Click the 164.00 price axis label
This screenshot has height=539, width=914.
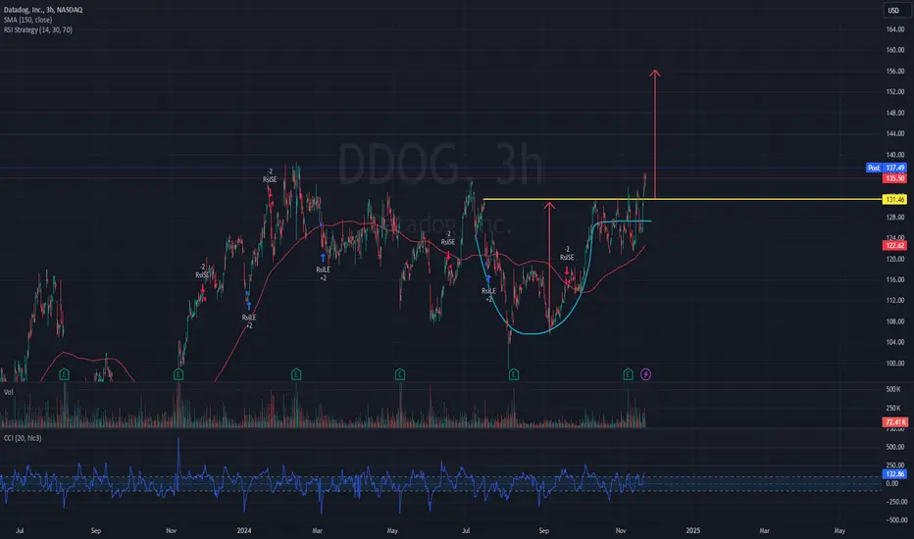[x=895, y=29]
